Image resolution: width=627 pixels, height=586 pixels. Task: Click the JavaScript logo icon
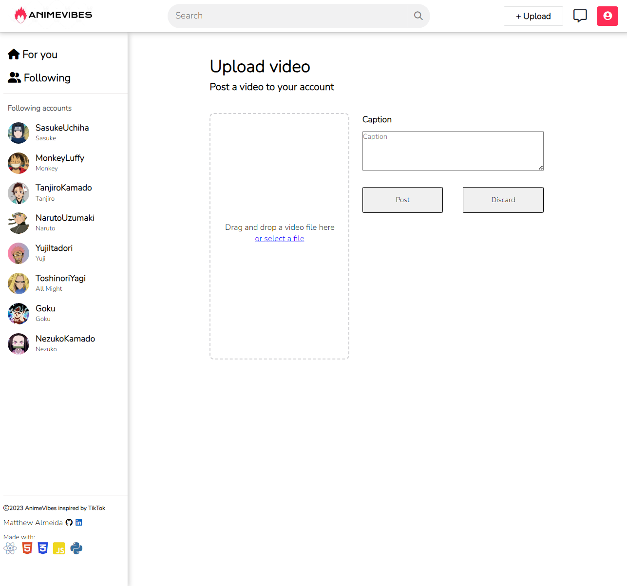click(x=59, y=548)
